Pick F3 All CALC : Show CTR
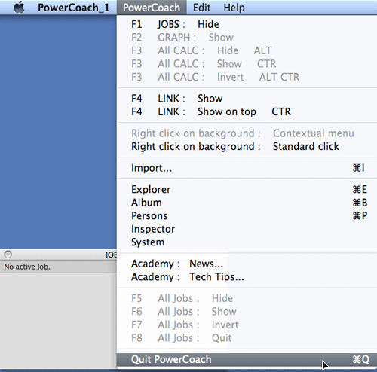 click(247, 64)
